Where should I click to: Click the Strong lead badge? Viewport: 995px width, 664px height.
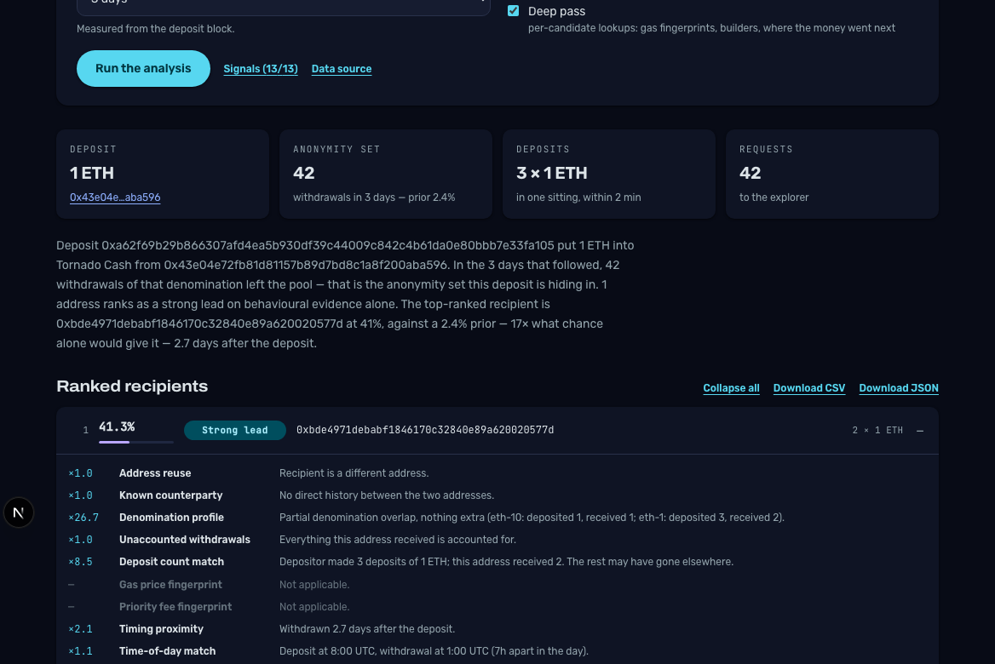[235, 430]
